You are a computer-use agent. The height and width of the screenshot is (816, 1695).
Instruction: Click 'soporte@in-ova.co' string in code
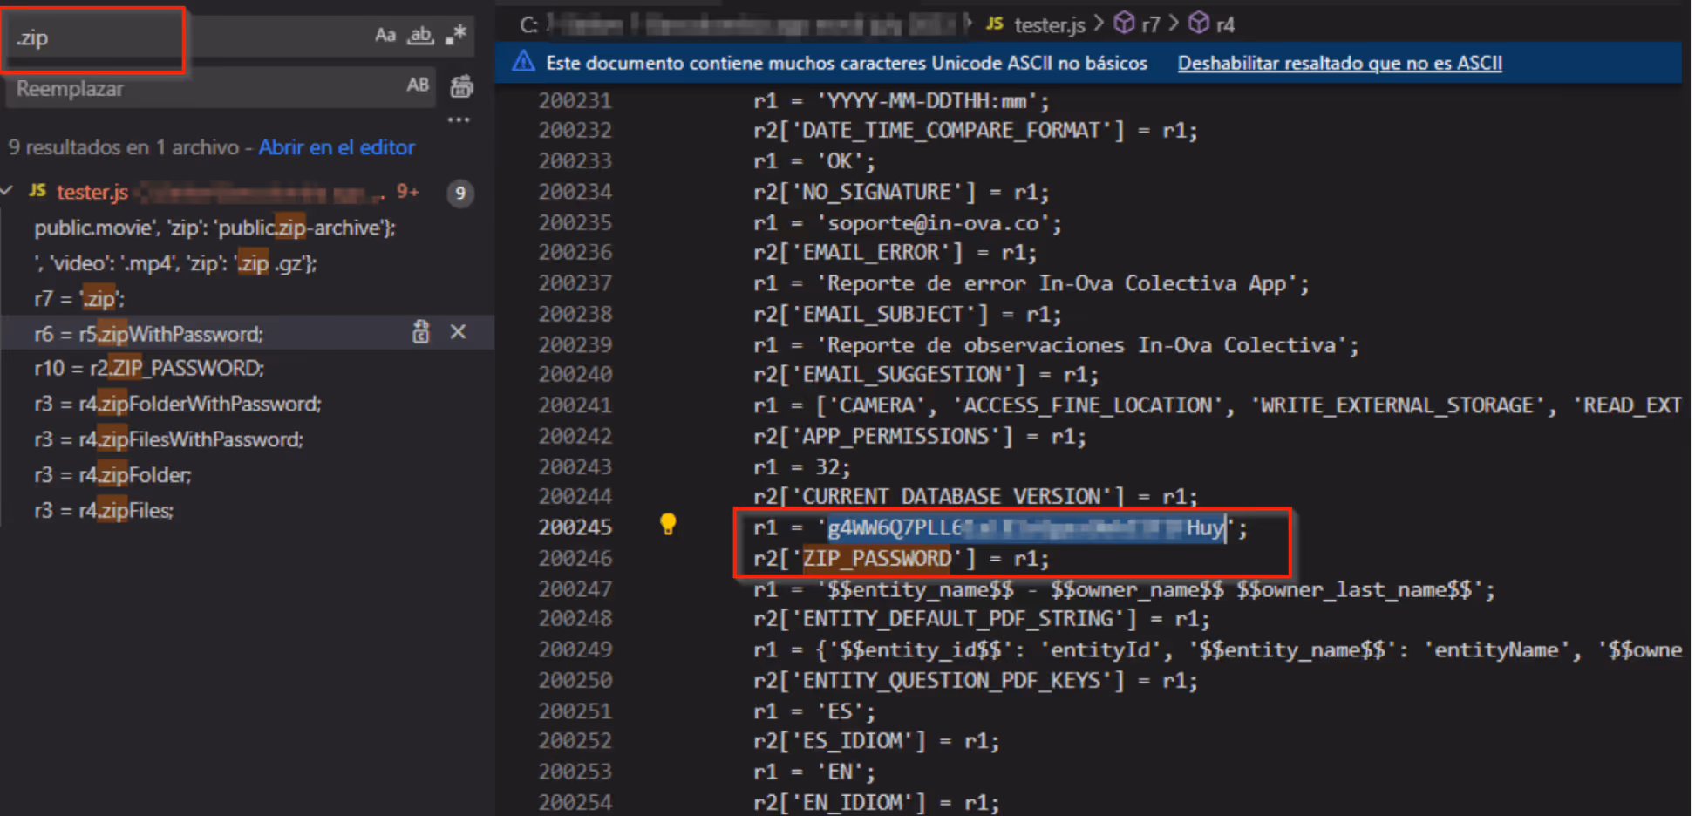click(933, 223)
